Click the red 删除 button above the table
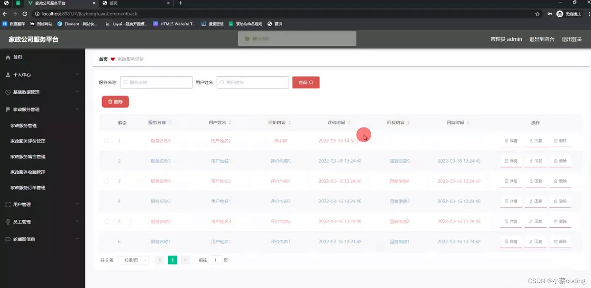Screen dimensions: 591x288 tap(115, 102)
